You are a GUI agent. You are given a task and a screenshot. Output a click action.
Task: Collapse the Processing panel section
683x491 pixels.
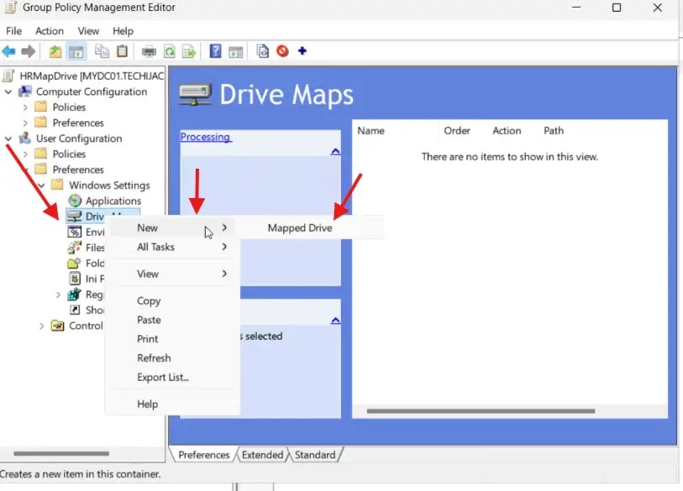335,151
